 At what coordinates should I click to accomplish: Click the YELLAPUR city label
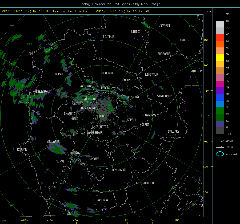coord(53,142)
